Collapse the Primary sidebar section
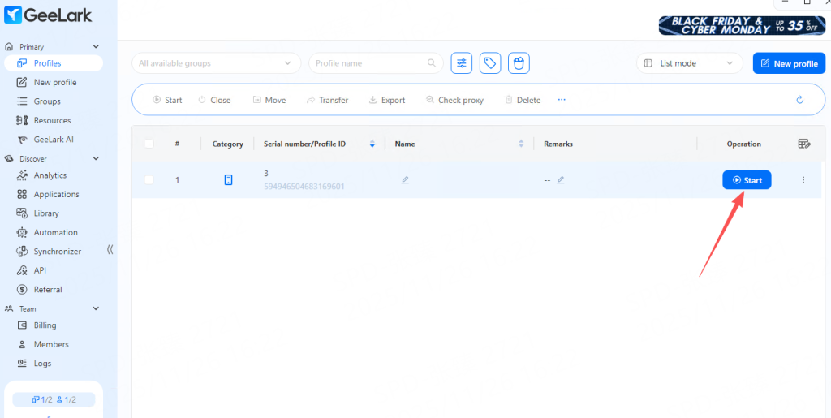 point(96,47)
